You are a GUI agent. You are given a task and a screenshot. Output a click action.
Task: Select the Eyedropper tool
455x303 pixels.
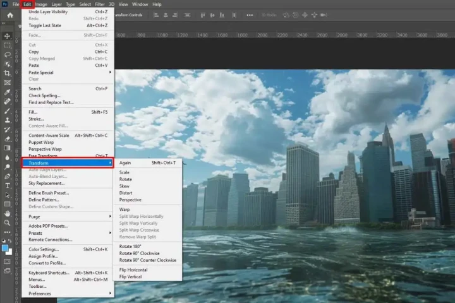point(7,92)
